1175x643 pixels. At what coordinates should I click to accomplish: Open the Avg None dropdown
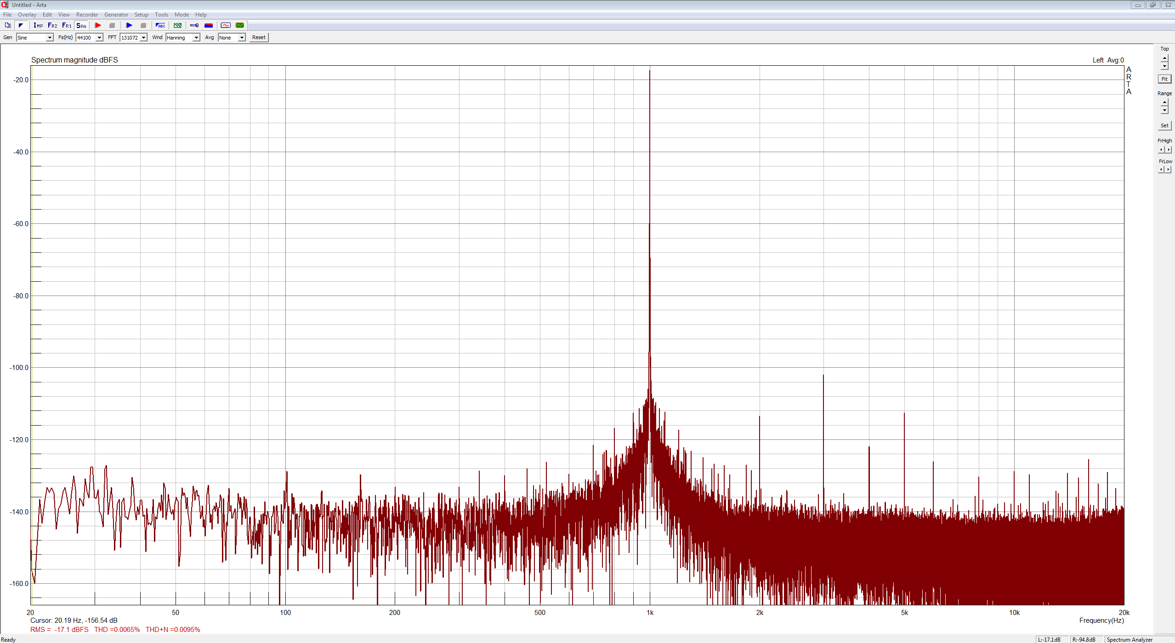tap(232, 38)
